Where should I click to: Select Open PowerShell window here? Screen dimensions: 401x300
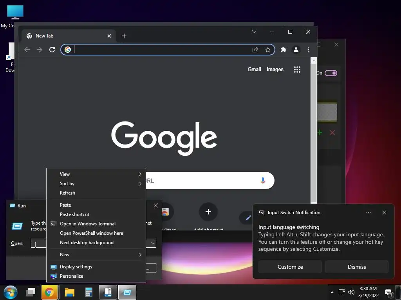96,233
